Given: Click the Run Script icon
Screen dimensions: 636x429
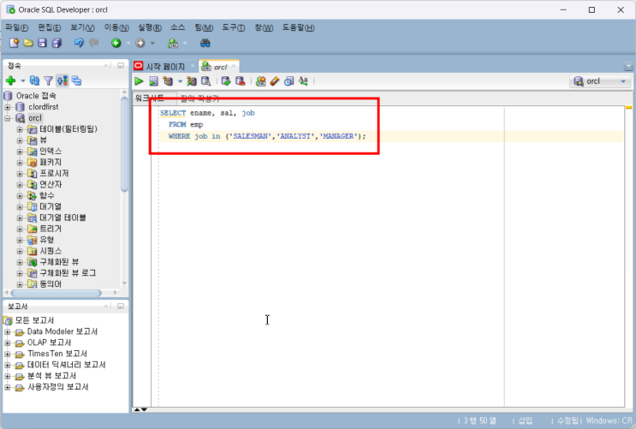Looking at the screenshot, I should point(153,81).
